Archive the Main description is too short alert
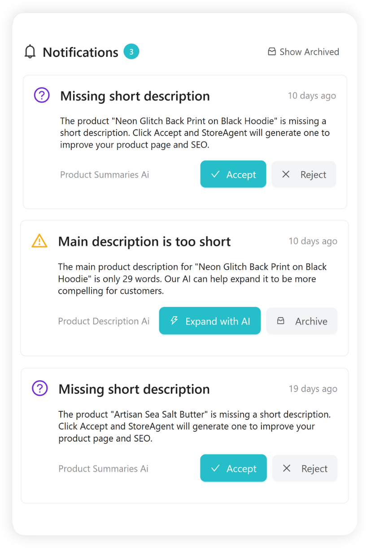367x548 pixels. pos(301,321)
